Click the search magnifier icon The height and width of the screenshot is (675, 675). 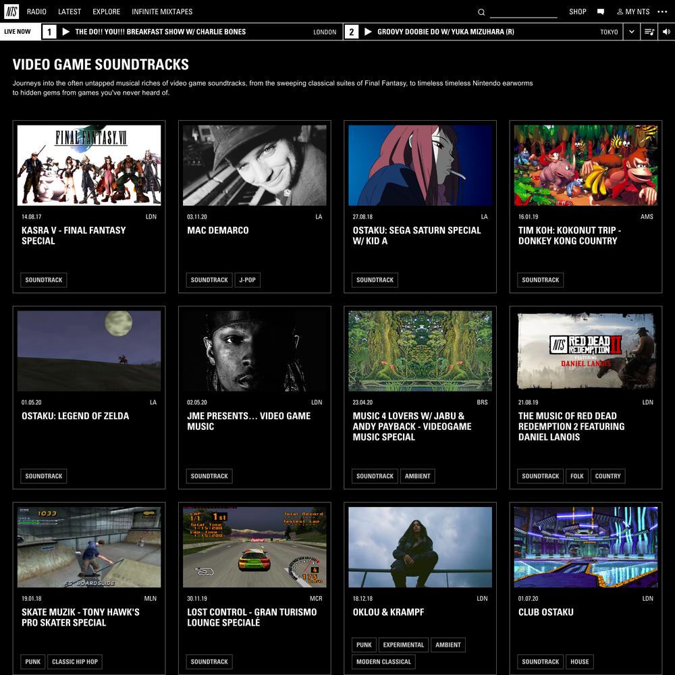(481, 12)
